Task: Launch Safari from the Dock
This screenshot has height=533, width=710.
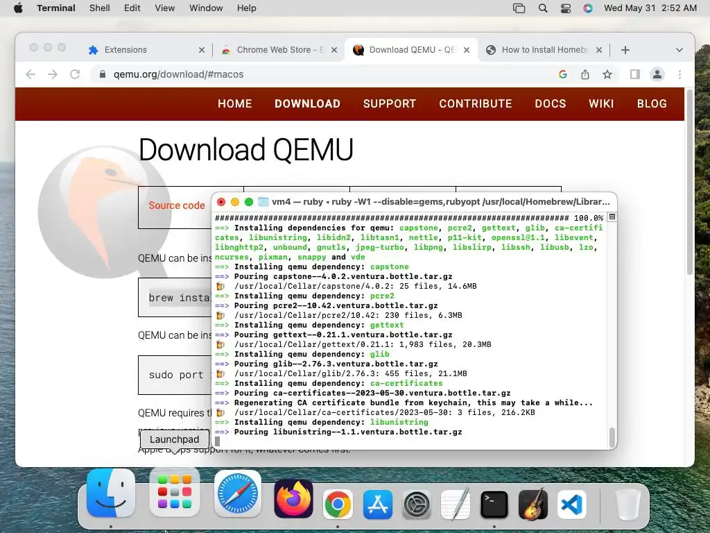Action: [238, 493]
